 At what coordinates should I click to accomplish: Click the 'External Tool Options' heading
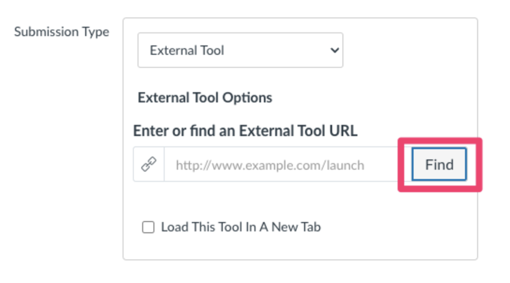(204, 97)
